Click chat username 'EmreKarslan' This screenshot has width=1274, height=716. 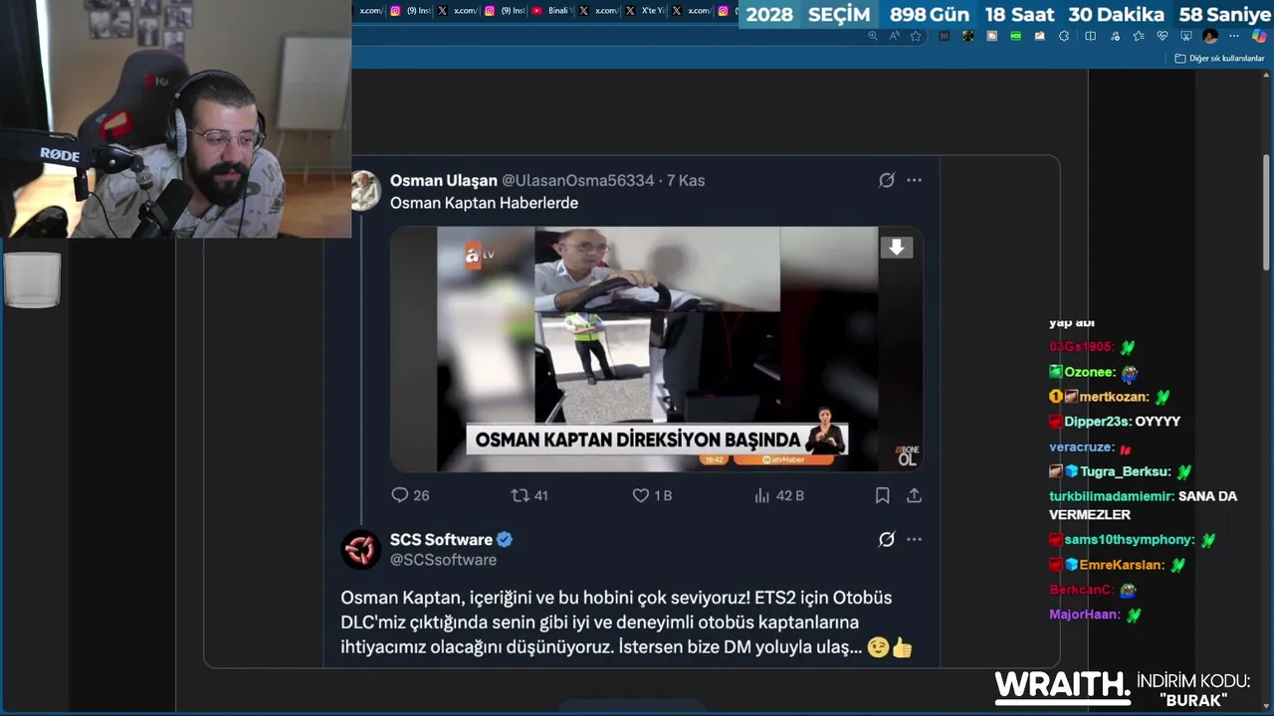pyautogui.click(x=1122, y=565)
